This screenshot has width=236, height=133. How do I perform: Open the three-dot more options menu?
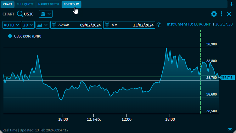(x=222, y=14)
